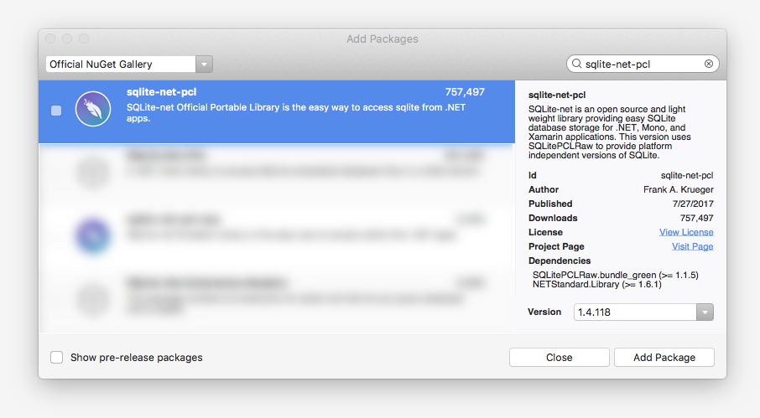This screenshot has height=418, width=760.
Task: Click into the sqlite-net-pcl search box
Action: tap(643, 64)
